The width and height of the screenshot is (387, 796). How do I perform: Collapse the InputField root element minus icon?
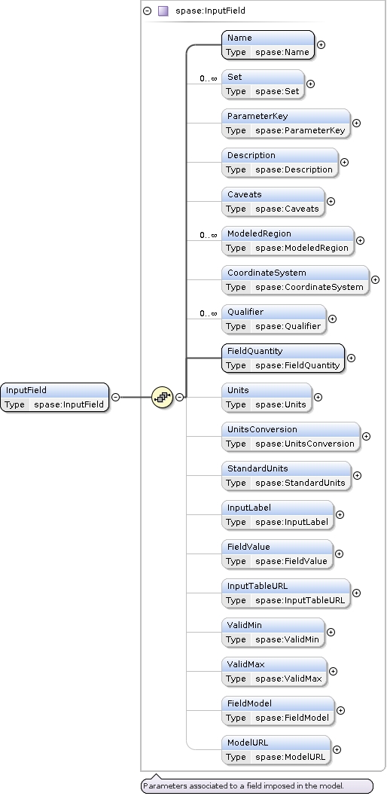click(x=116, y=397)
